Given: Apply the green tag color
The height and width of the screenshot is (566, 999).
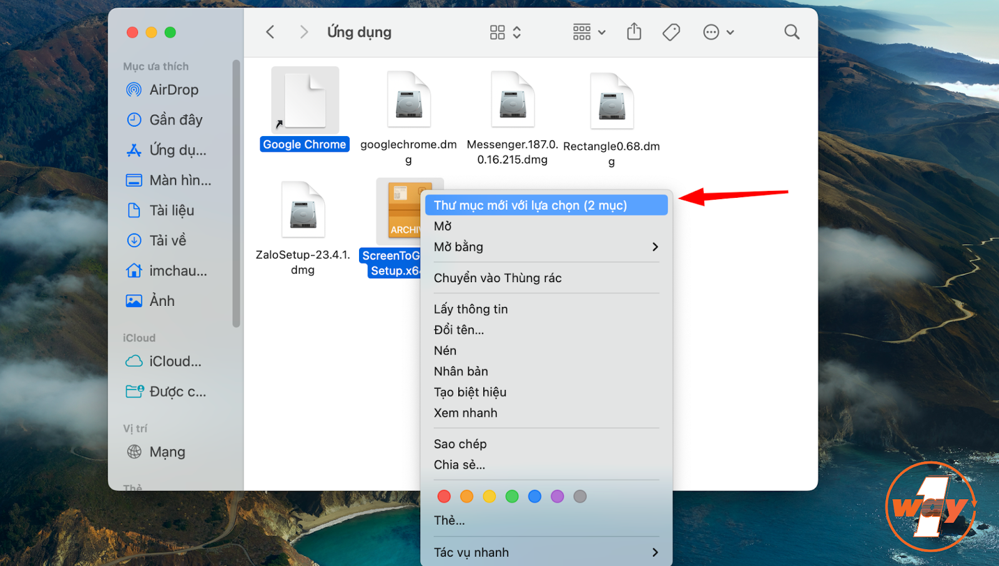Looking at the screenshot, I should 512,496.
